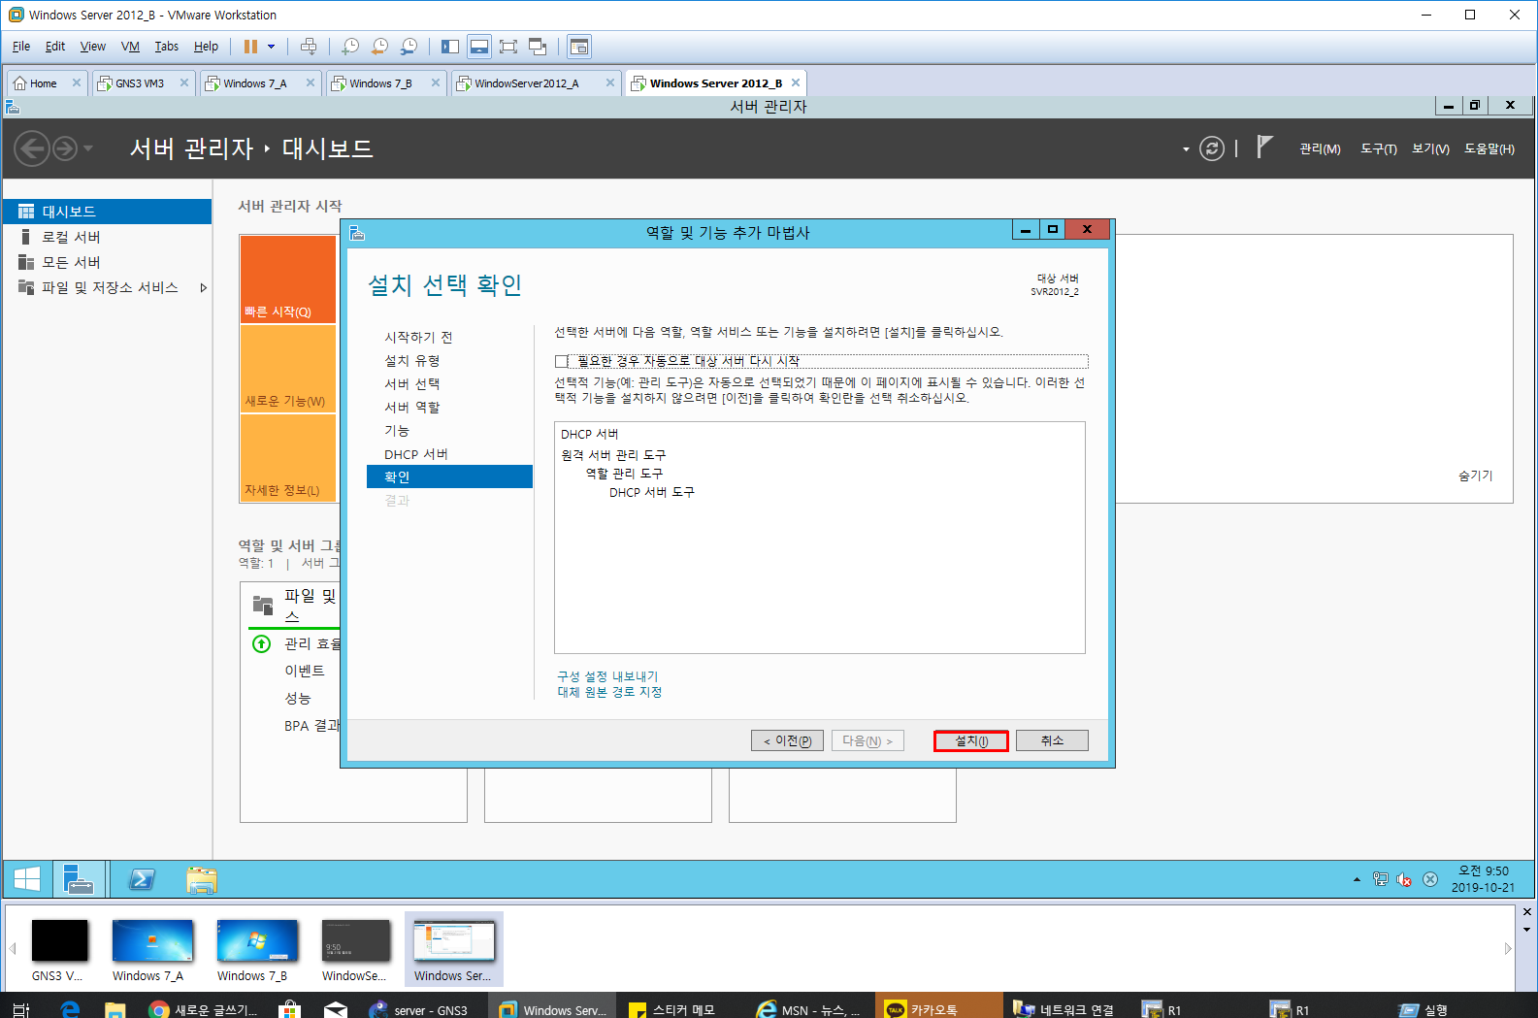Go to wizard step 기능
The width and height of the screenshot is (1538, 1018).
pos(397,430)
